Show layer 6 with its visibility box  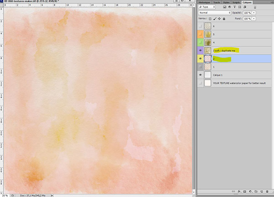pyautogui.click(x=200, y=26)
